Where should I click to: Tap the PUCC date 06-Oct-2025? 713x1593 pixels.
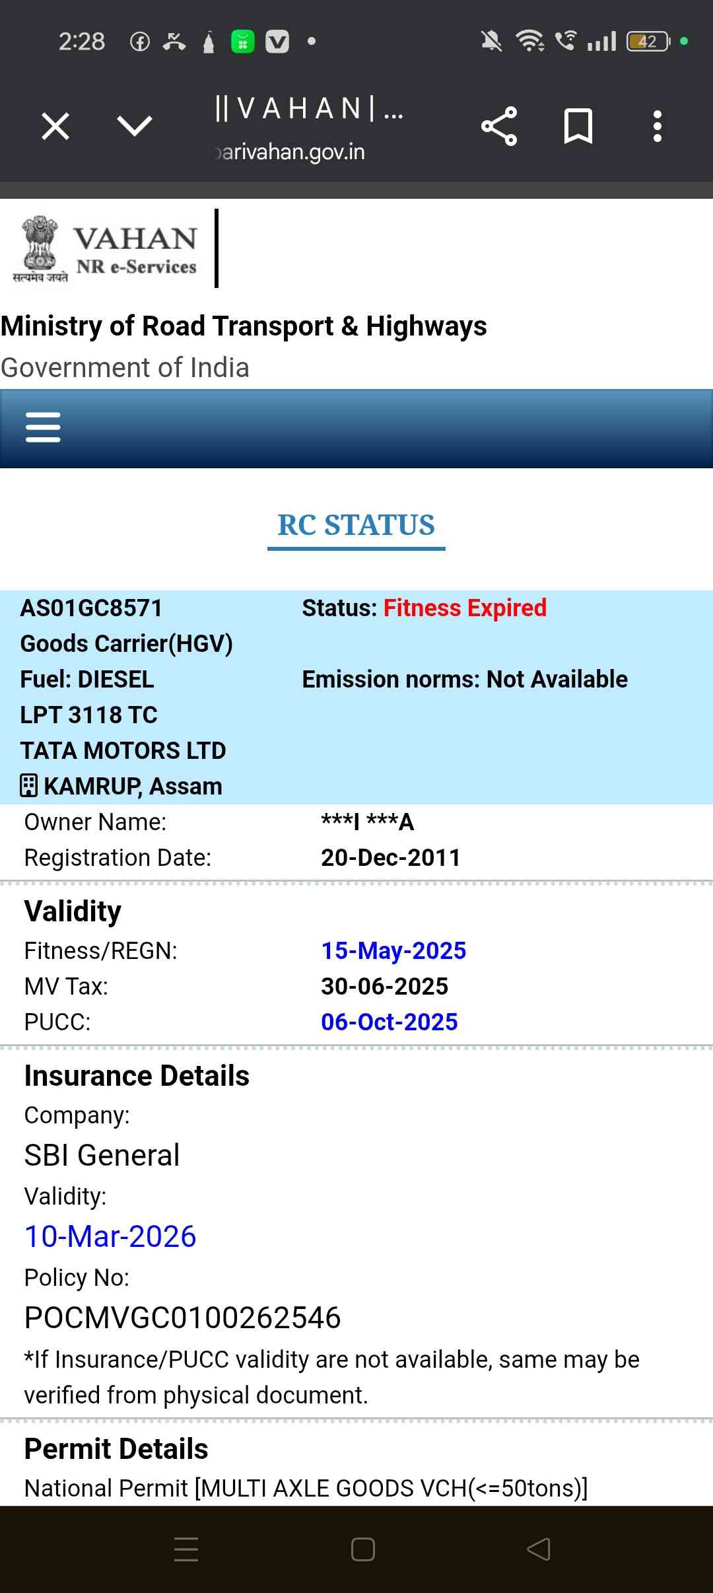[x=389, y=1022]
